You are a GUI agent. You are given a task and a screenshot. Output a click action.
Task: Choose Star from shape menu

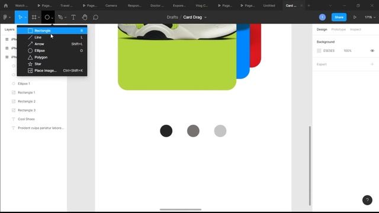click(52, 64)
